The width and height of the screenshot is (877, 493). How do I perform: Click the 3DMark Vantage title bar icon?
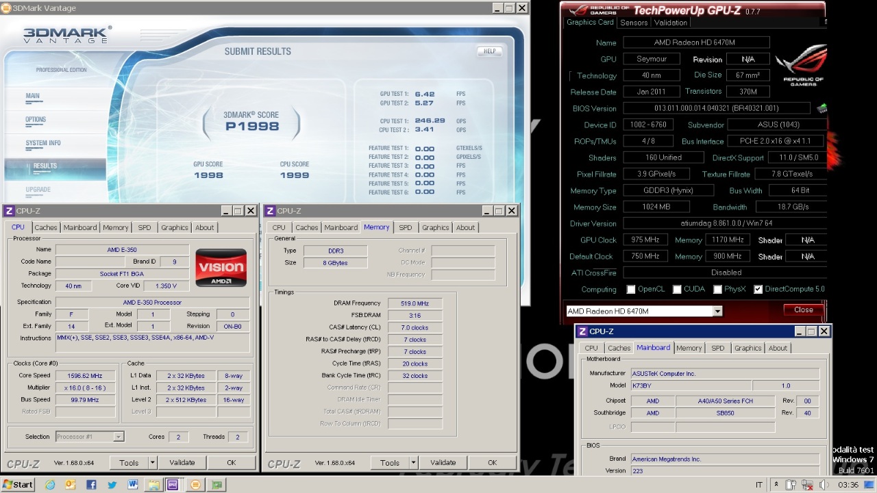pyautogui.click(x=6, y=8)
